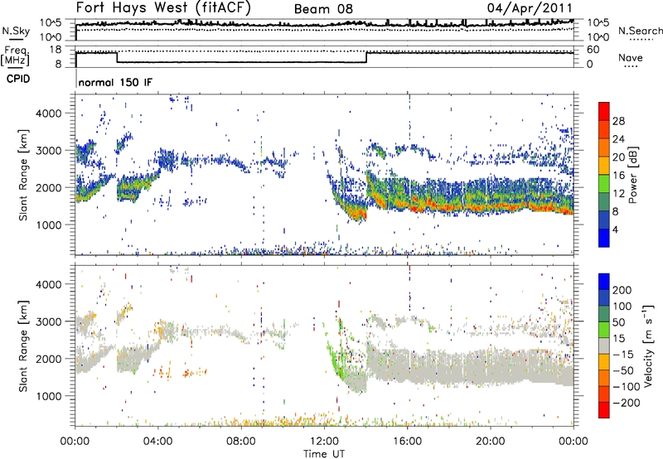The height and width of the screenshot is (459, 663).
Task: Click the '60' Nave axis value
Action: pyautogui.click(x=593, y=50)
